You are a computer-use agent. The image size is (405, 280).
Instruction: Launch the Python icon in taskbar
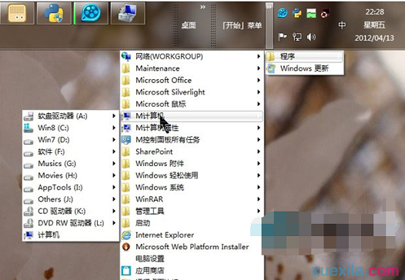[x=54, y=13]
